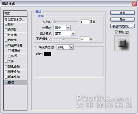The width and height of the screenshot is (138, 114).
Task: Open the black 颜色 stroke color swatch
Action: [x=47, y=54]
